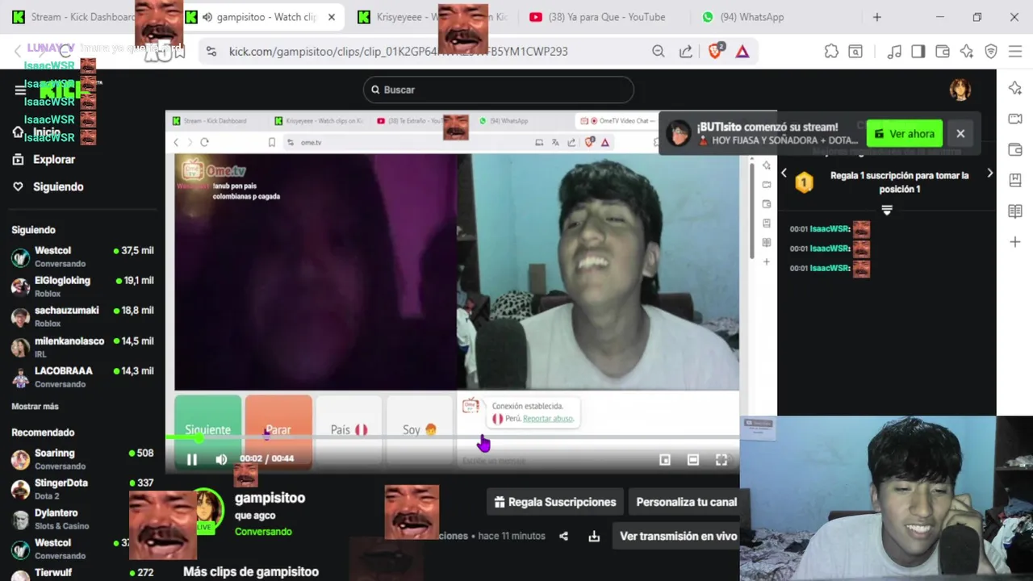The height and width of the screenshot is (581, 1033).
Task: Open a new browser tab
Action: pos(877,17)
